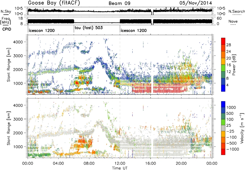
Task: Click the first 'icescan 1200' CPID label
Action: 42,30
